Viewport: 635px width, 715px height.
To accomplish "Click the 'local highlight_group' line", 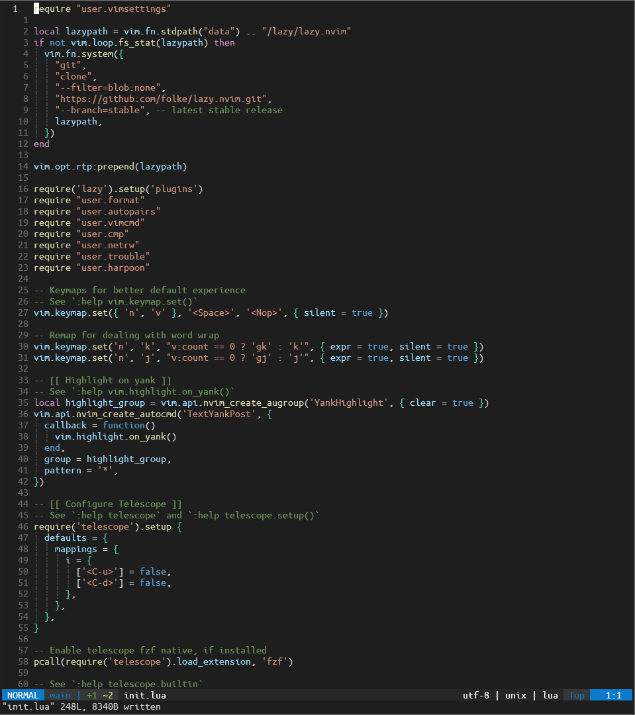I will (261, 403).
